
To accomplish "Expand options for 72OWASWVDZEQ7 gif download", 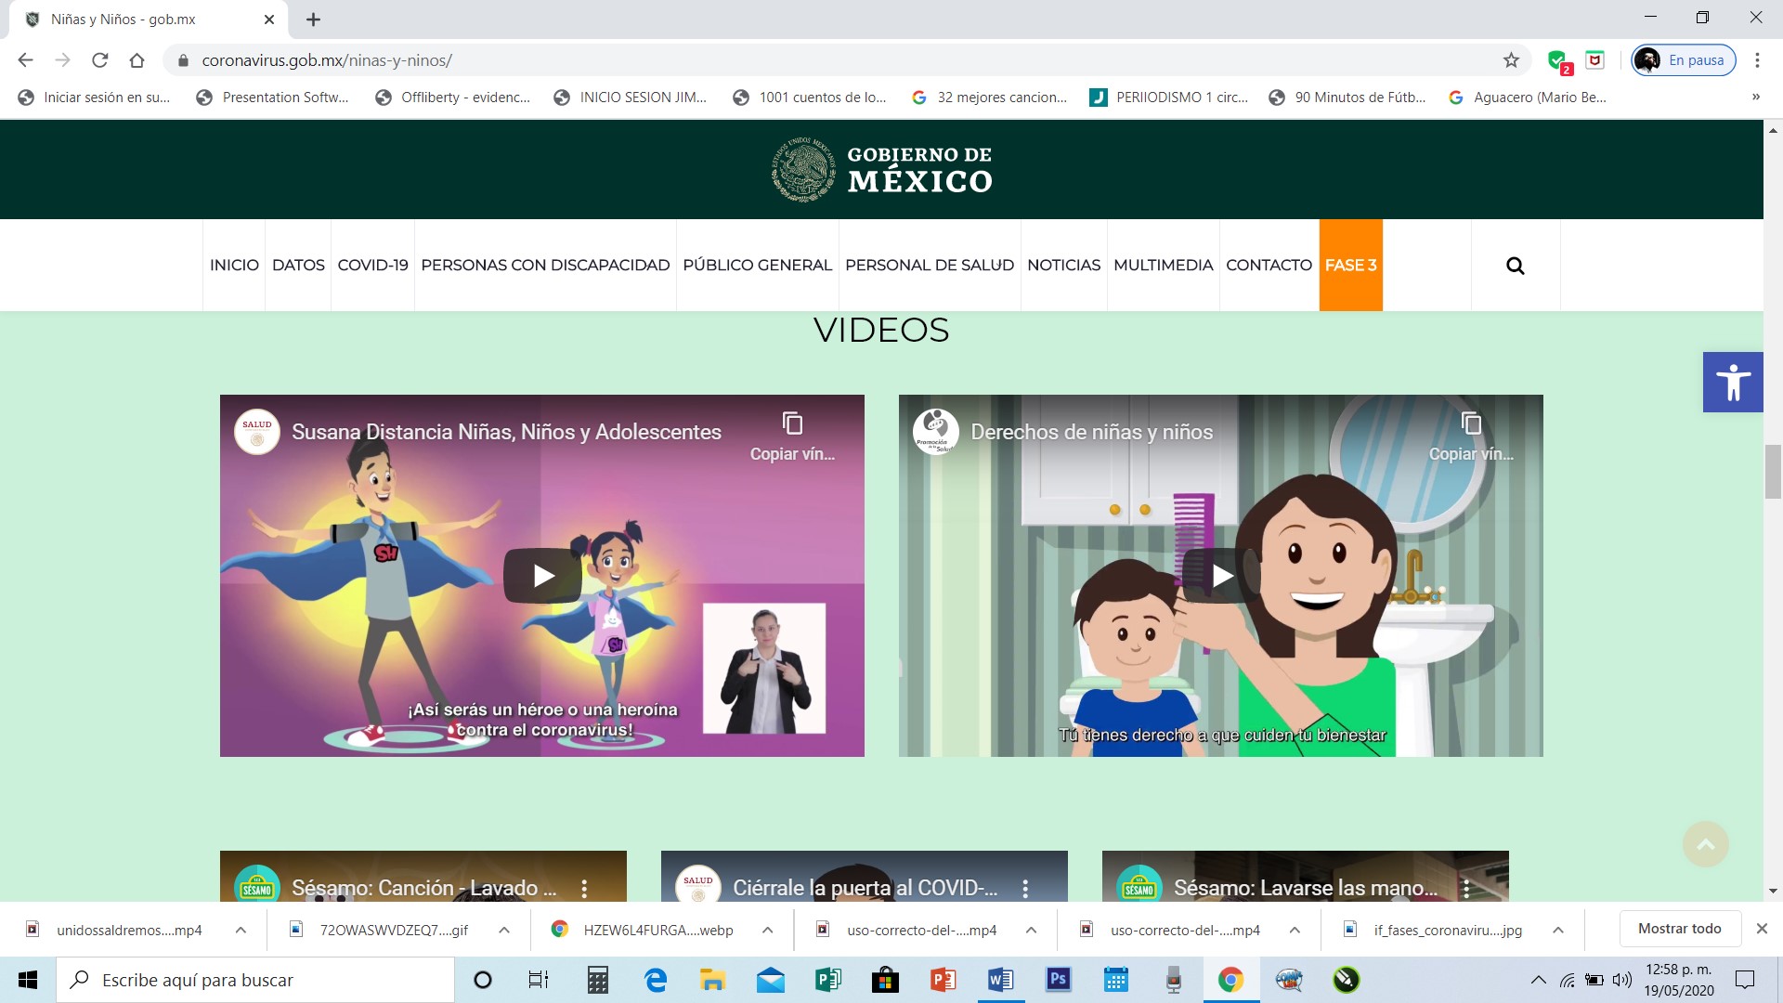I will coord(504,930).
